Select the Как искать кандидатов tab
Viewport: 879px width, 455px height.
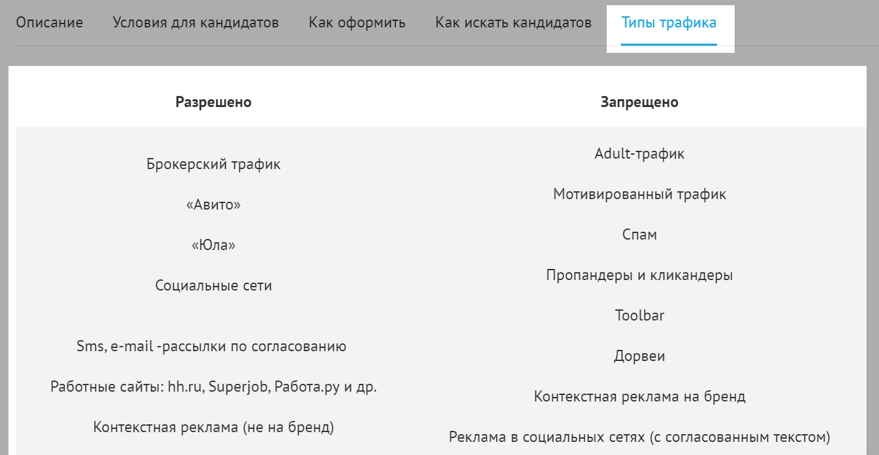[x=513, y=23]
